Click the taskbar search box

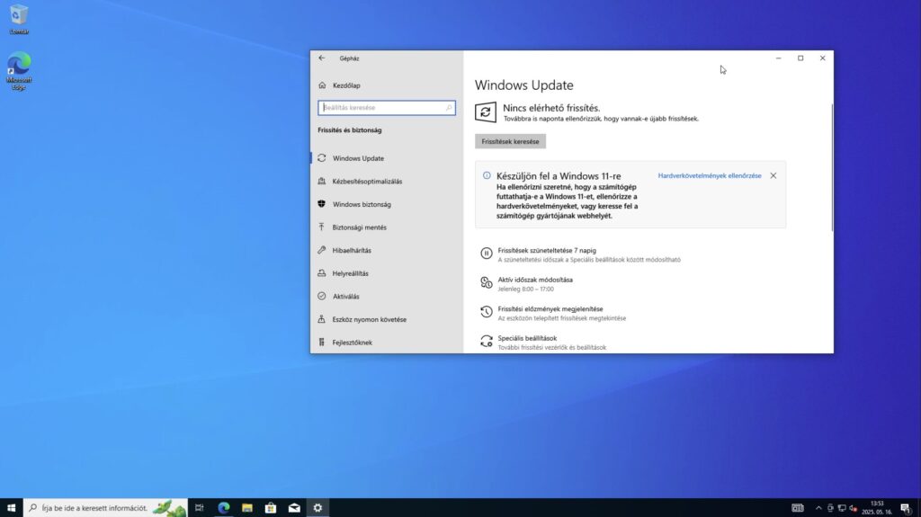[x=106, y=508]
